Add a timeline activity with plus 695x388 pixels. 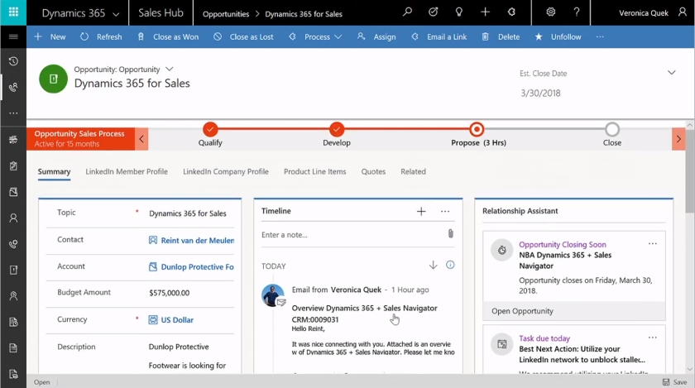[421, 212]
